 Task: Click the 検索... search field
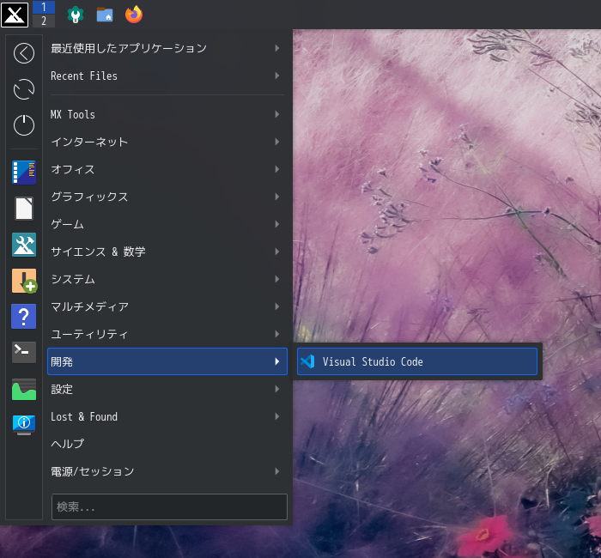(169, 506)
